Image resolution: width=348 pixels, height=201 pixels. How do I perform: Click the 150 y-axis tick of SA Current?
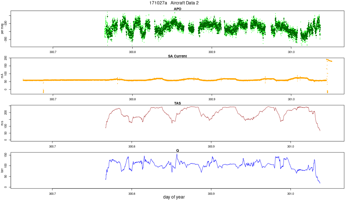tap(6, 66)
